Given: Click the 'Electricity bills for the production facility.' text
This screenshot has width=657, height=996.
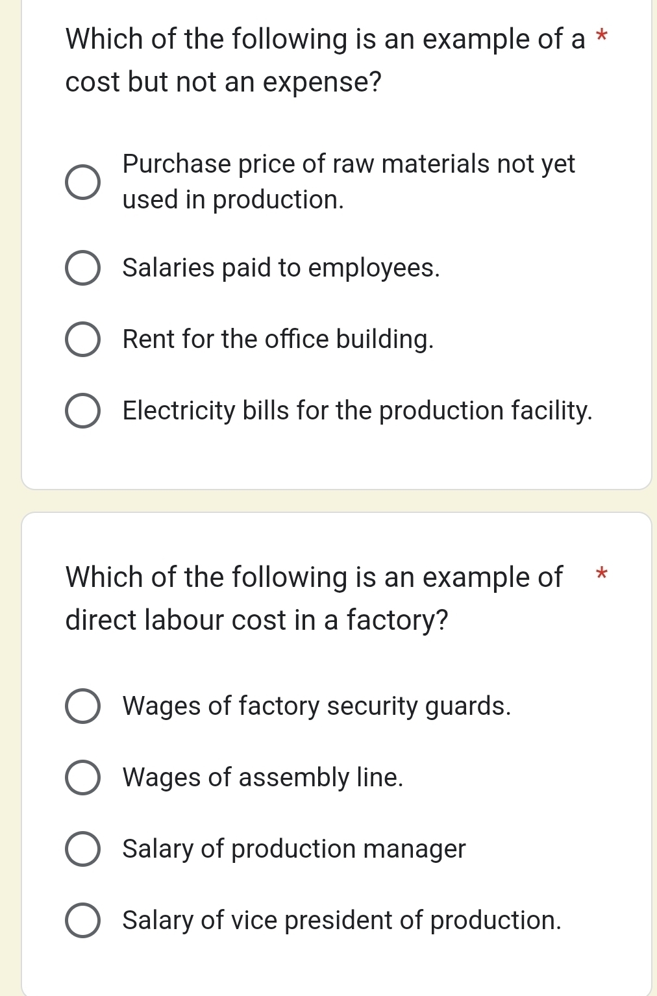Looking at the screenshot, I should pyautogui.click(x=357, y=410).
